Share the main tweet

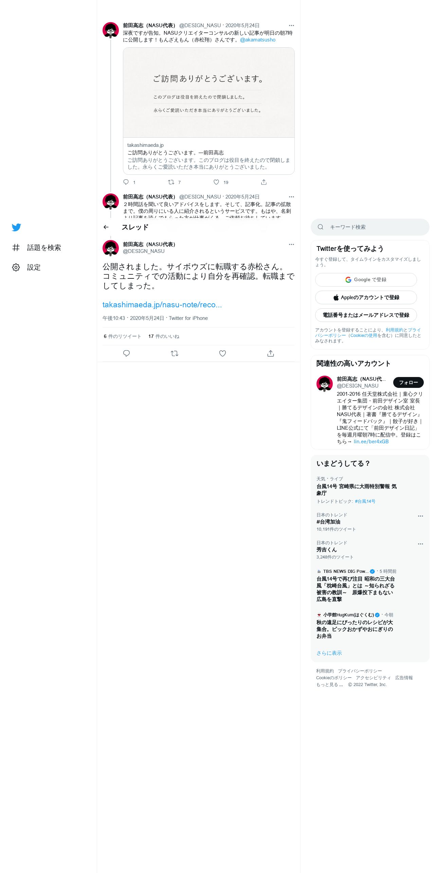(x=271, y=354)
